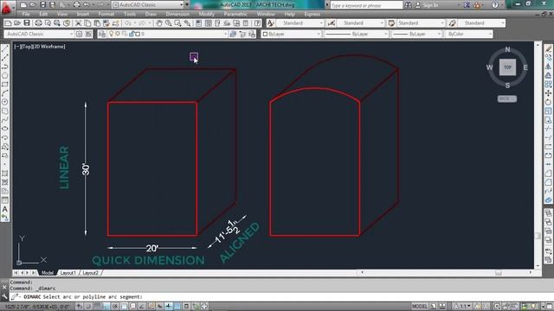Open the File menu
Screen dimensions: 554x311
point(26,14)
